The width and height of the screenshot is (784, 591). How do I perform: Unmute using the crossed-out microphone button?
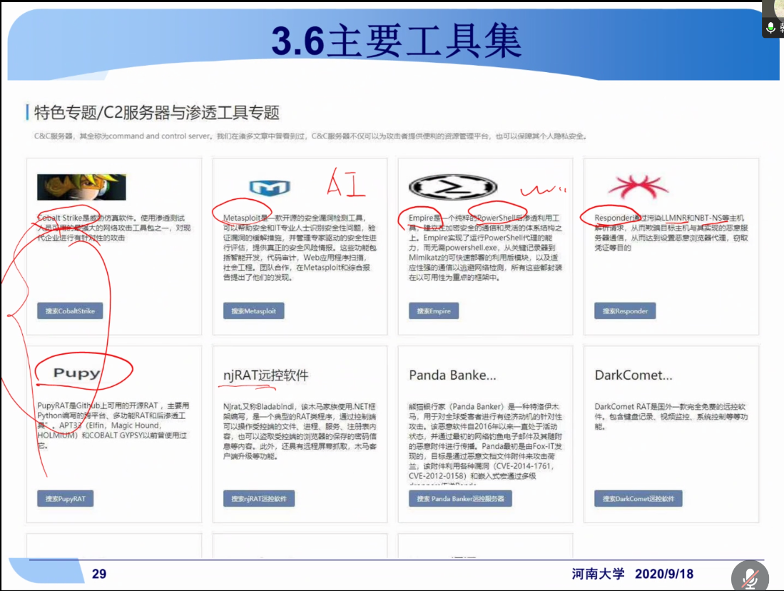pyautogui.click(x=750, y=577)
